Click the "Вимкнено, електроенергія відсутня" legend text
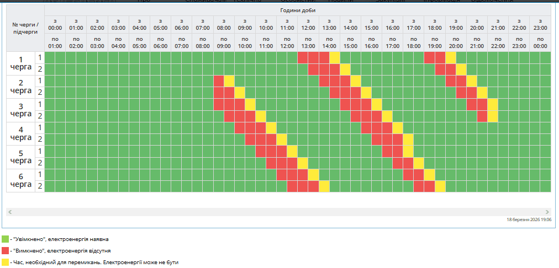 62,251
